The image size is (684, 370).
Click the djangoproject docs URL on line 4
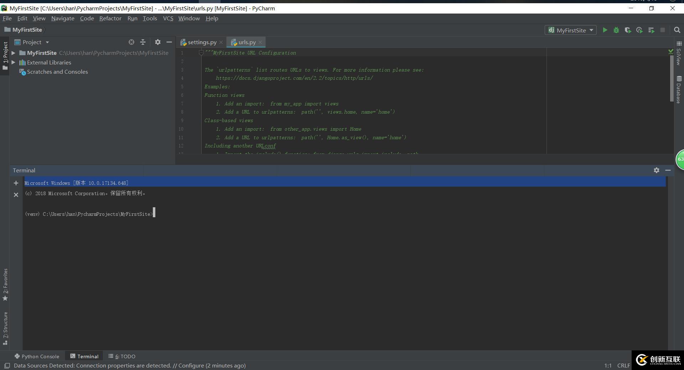(294, 78)
